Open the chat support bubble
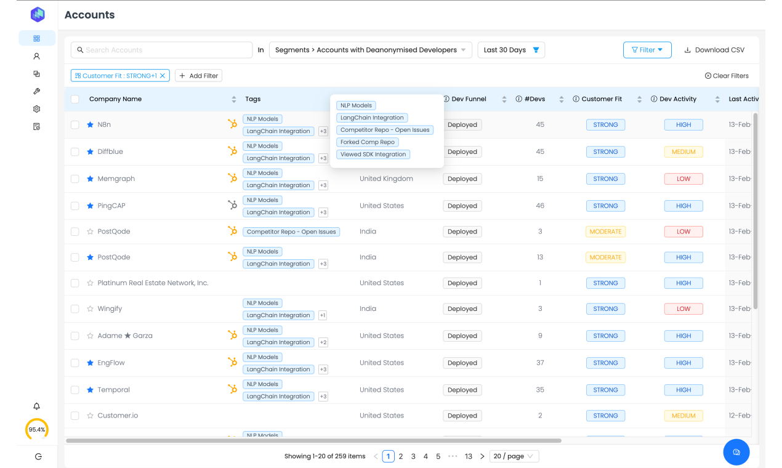The width and height of the screenshot is (782, 468). click(736, 453)
